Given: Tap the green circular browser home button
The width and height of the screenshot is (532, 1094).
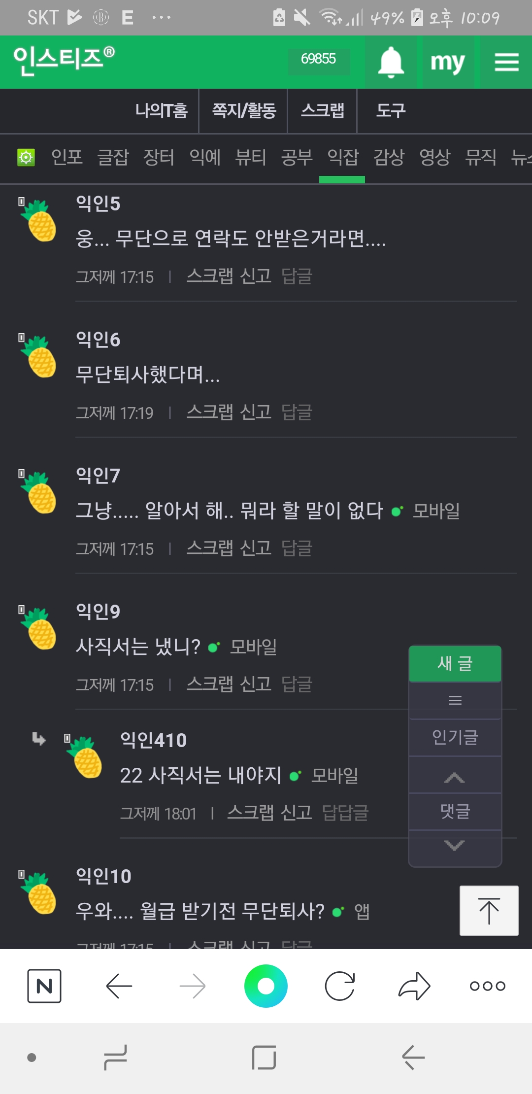Looking at the screenshot, I should [266, 986].
